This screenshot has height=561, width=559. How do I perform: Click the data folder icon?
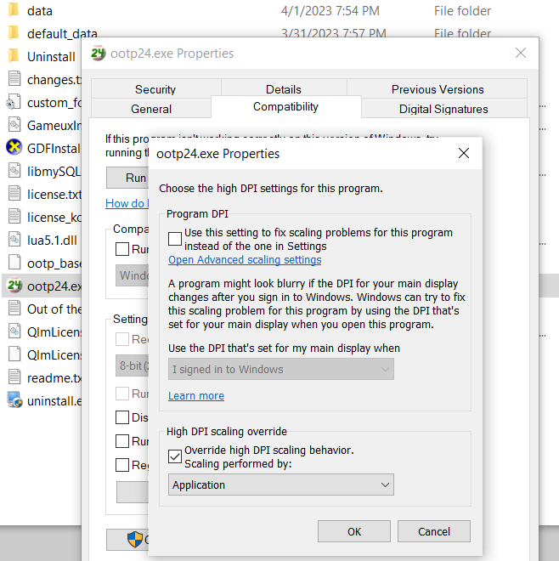[x=14, y=10]
